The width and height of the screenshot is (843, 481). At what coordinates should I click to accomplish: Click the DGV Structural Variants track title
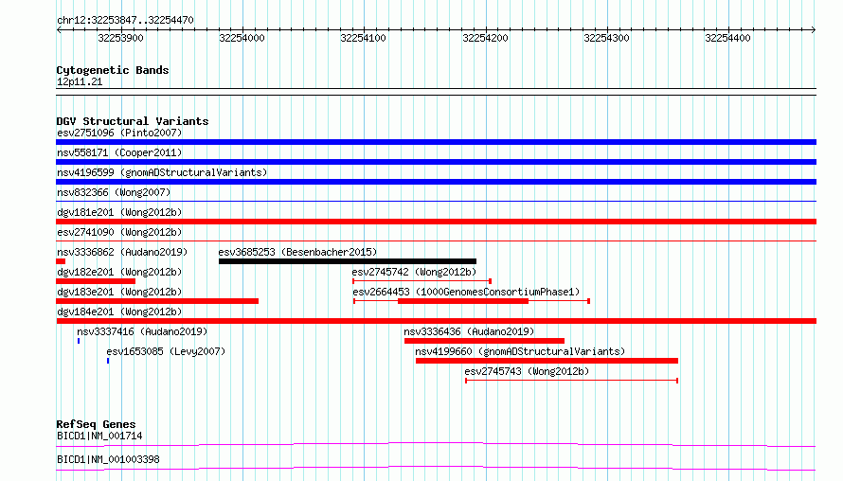coord(133,121)
